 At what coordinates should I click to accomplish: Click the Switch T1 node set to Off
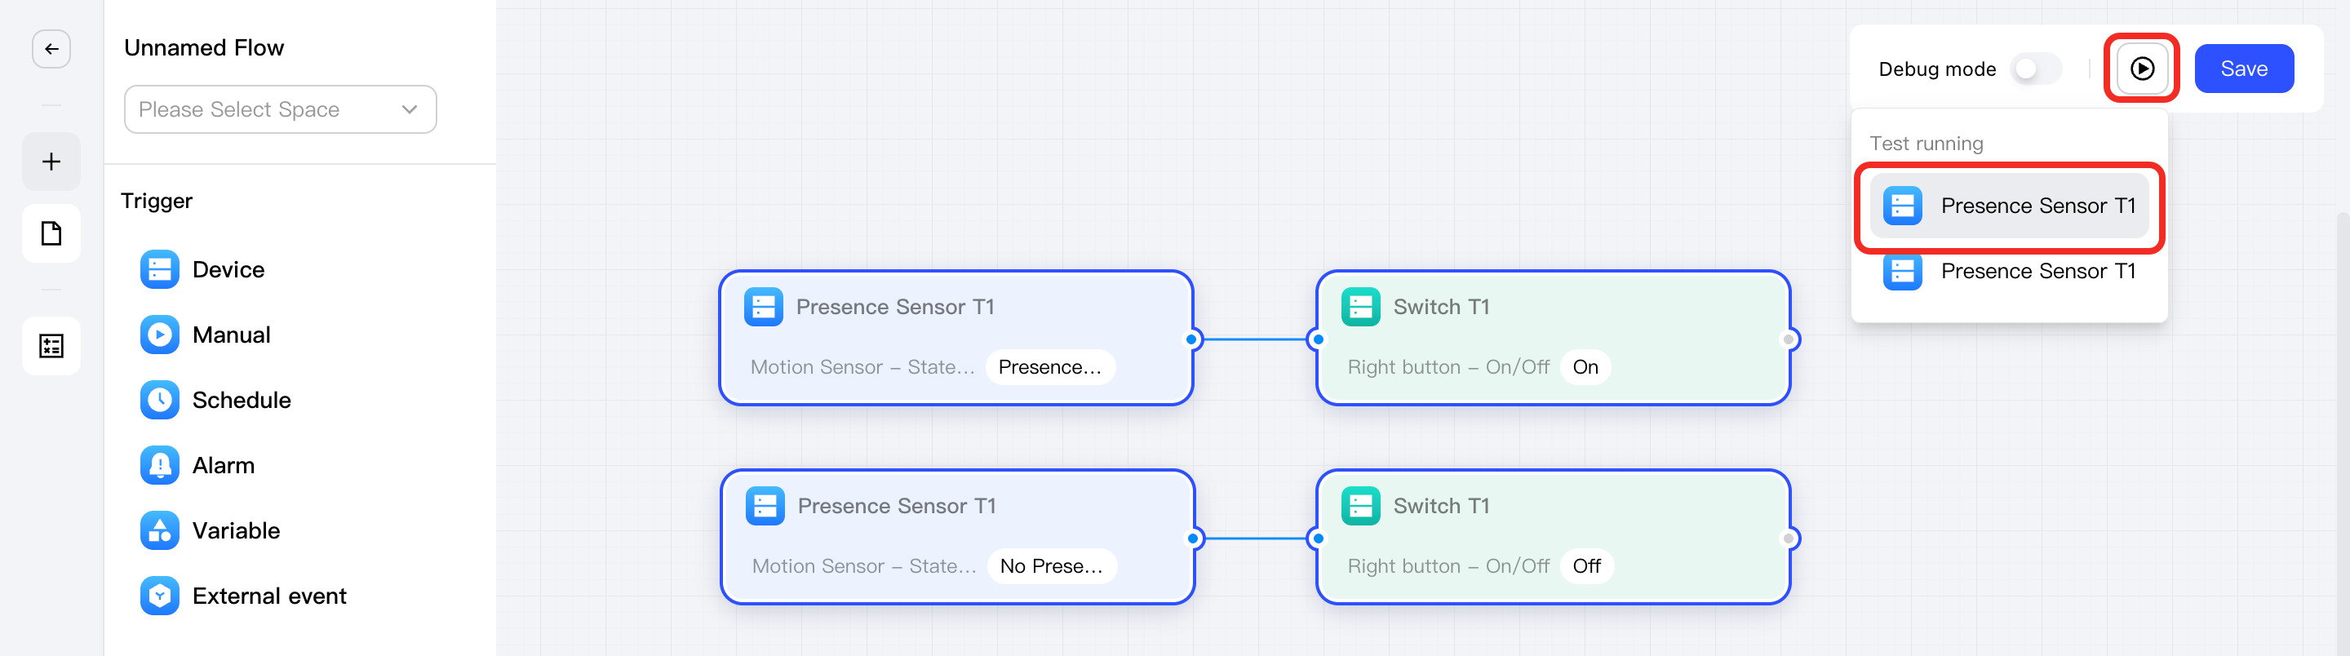click(1553, 537)
